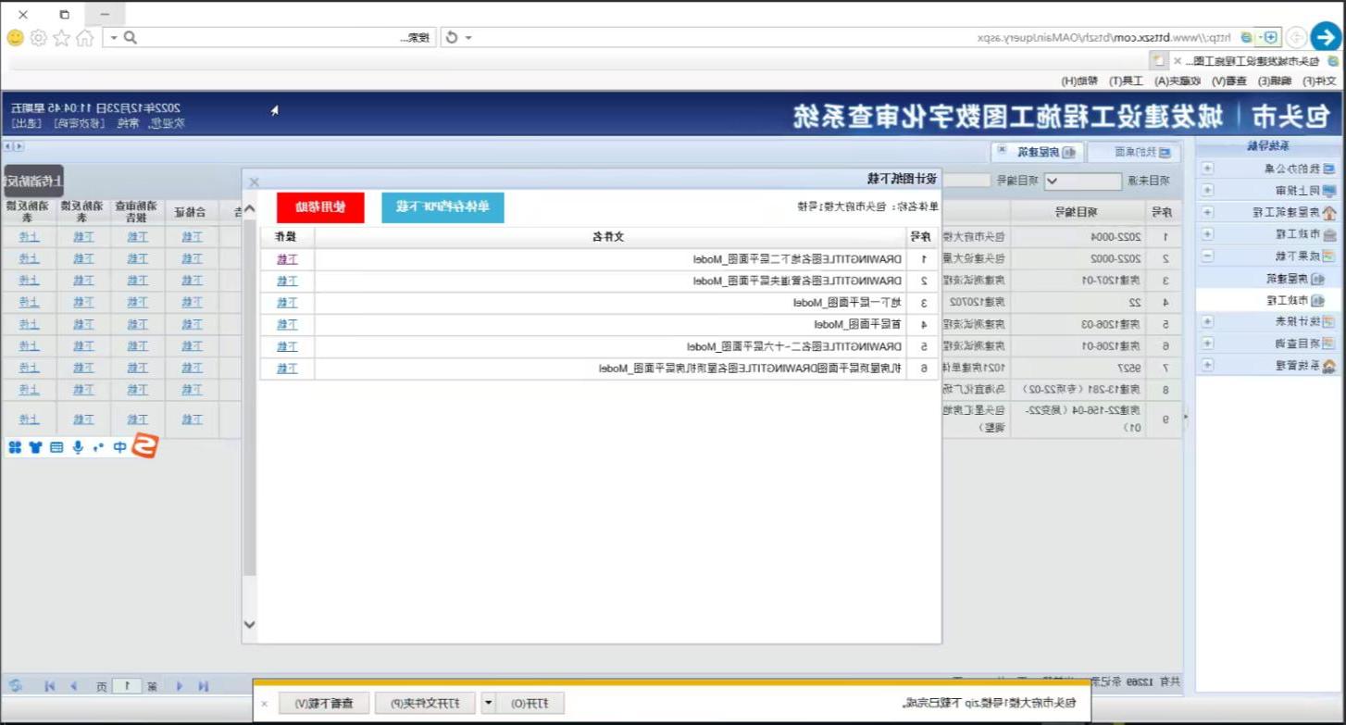Screen dimensions: 1346x725
Task: Expand 房屋建筑工程 with its plus box
Action: pos(1207,212)
